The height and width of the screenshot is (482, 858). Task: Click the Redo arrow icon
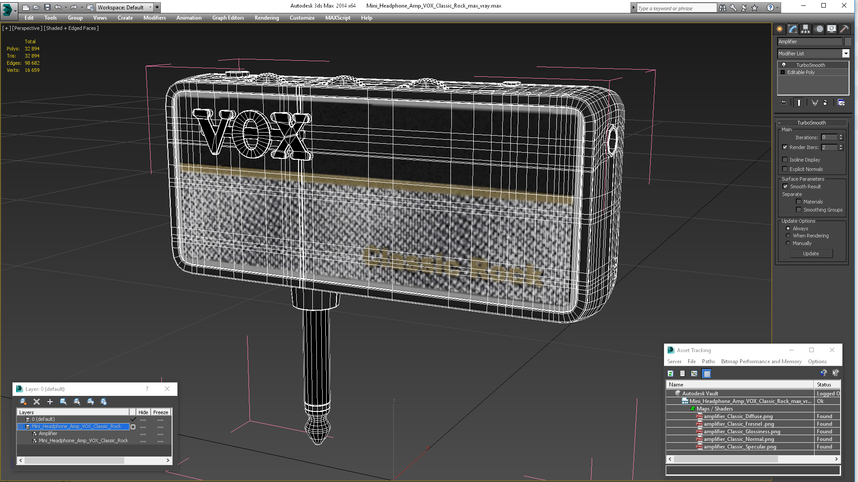coord(74,7)
